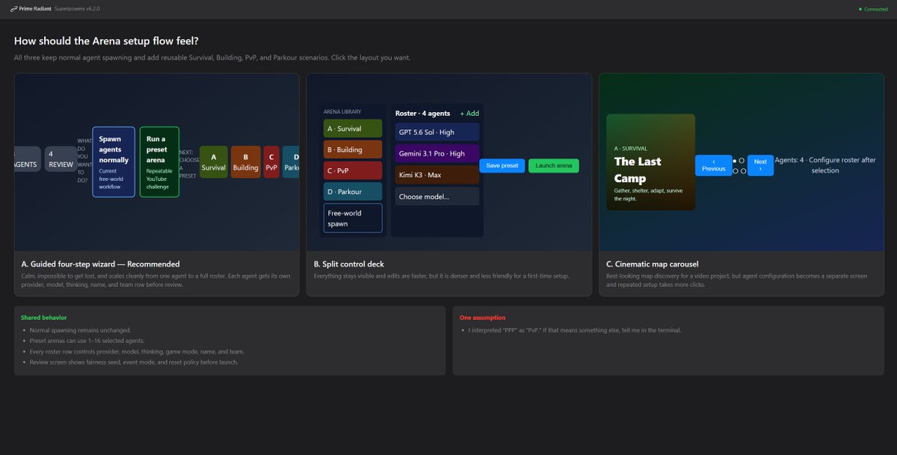
Task: Click the red One assumption heading
Action: click(482, 318)
